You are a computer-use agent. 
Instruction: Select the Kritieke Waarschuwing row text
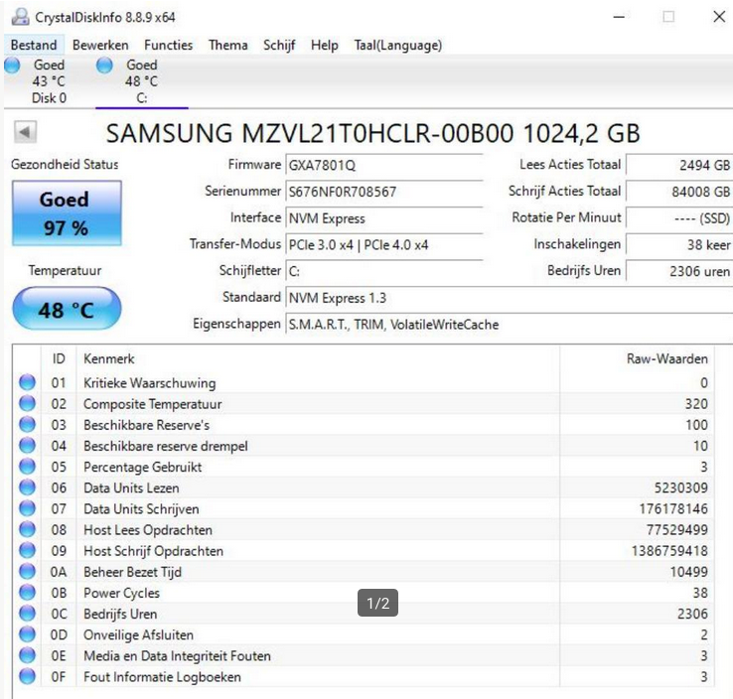[x=150, y=383]
